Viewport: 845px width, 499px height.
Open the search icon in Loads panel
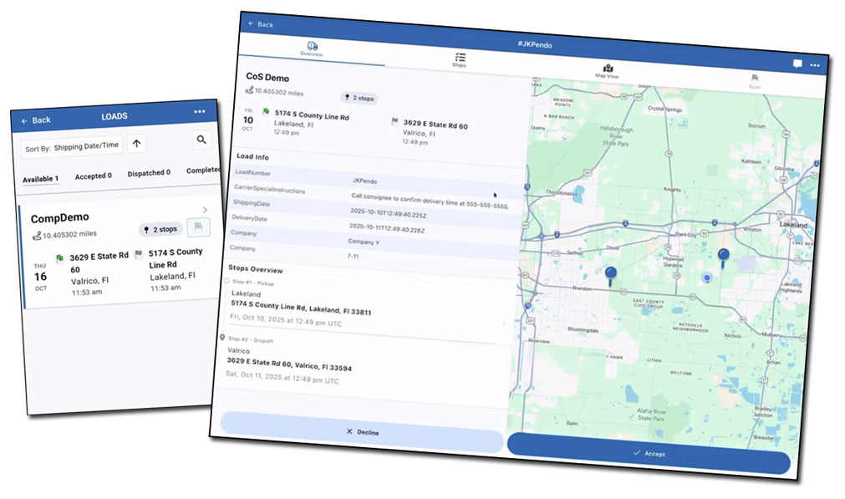point(201,140)
